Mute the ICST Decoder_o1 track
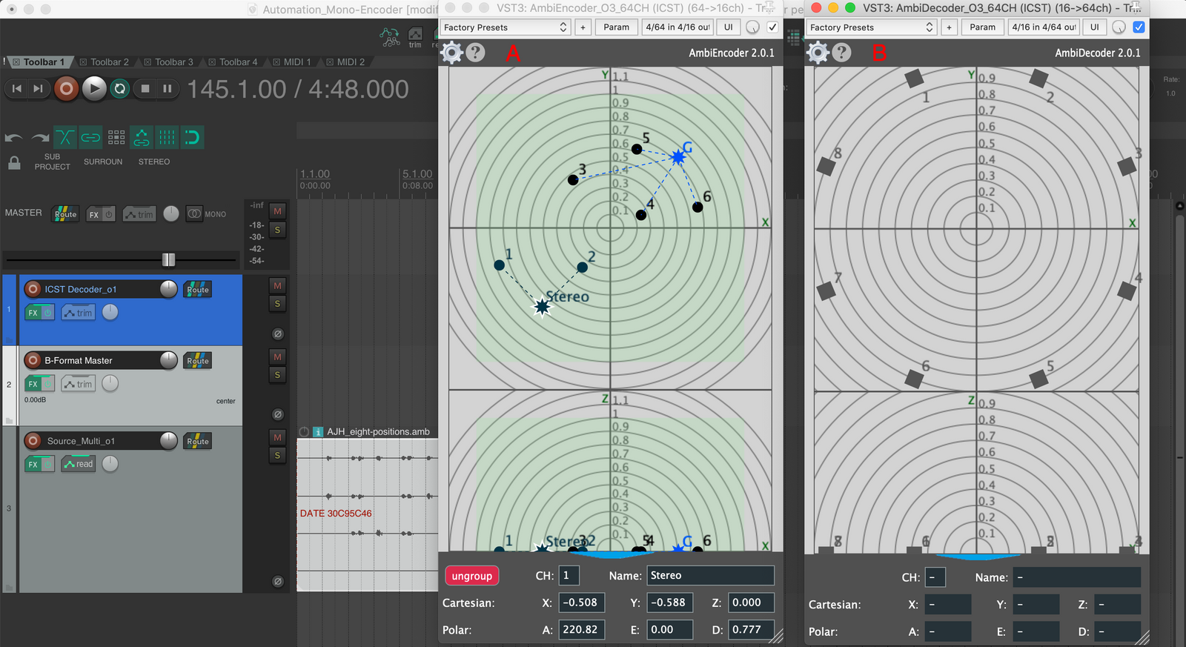The width and height of the screenshot is (1186, 647). (277, 285)
